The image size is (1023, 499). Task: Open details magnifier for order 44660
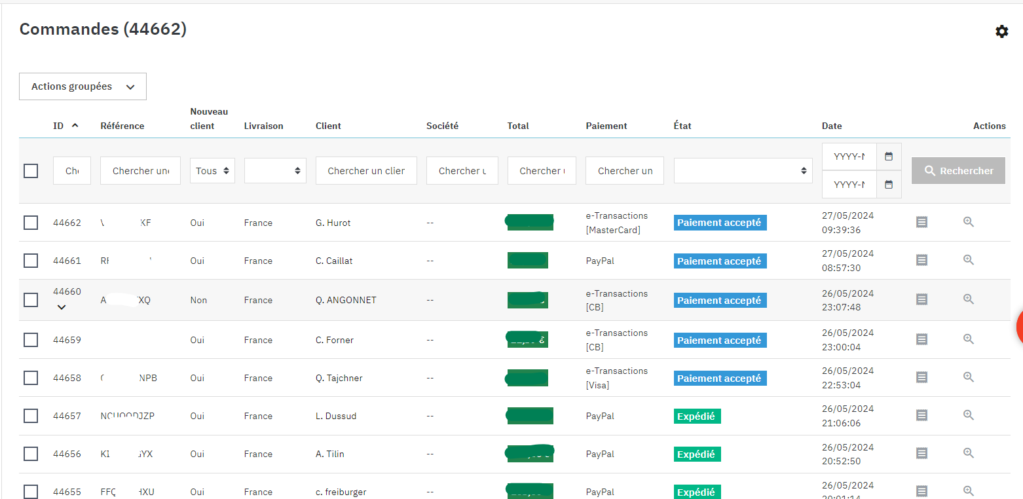pos(969,299)
